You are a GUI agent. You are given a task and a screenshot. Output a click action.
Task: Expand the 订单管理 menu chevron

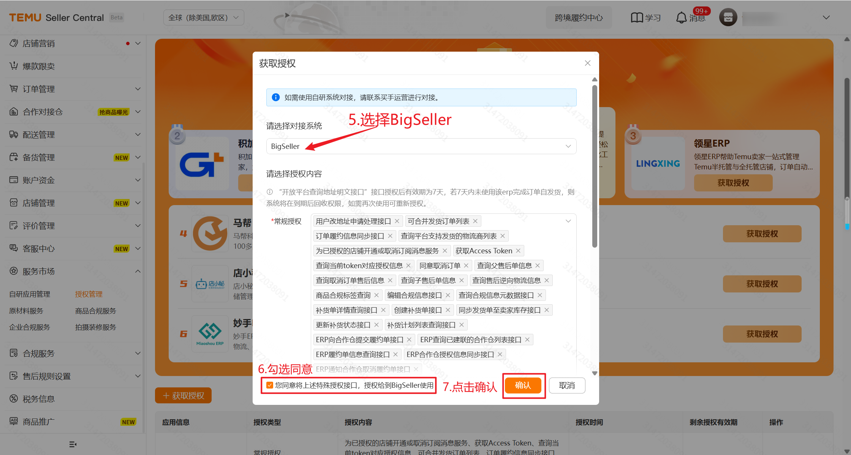[x=138, y=89]
